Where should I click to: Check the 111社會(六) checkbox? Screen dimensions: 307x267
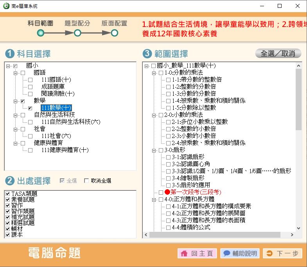click(x=30, y=136)
